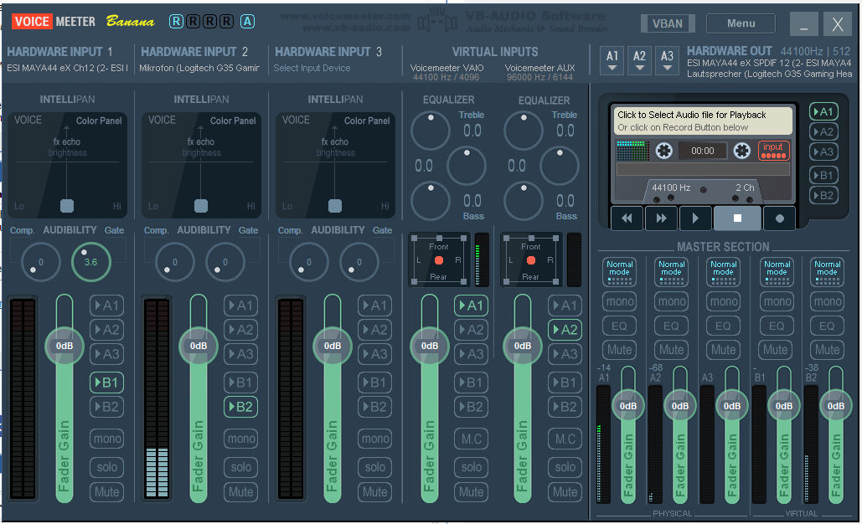Click the Hardware Input 1 Intellipan panel
This screenshot has width=862, height=524.
pos(67,166)
